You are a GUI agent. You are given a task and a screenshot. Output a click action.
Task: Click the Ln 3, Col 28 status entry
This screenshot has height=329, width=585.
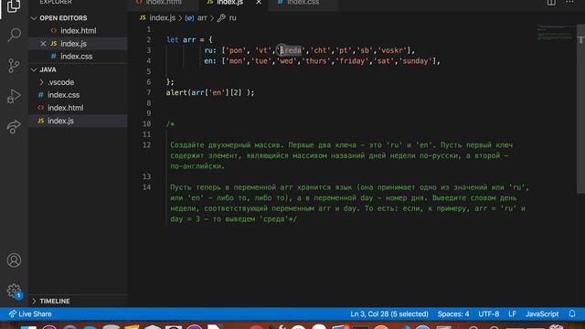(x=389, y=314)
